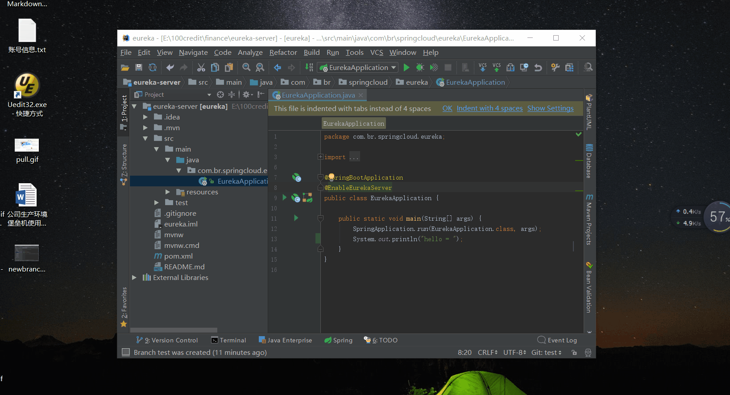This screenshot has width=730, height=395.
Task: Click Show Settings link
Action: pos(550,108)
